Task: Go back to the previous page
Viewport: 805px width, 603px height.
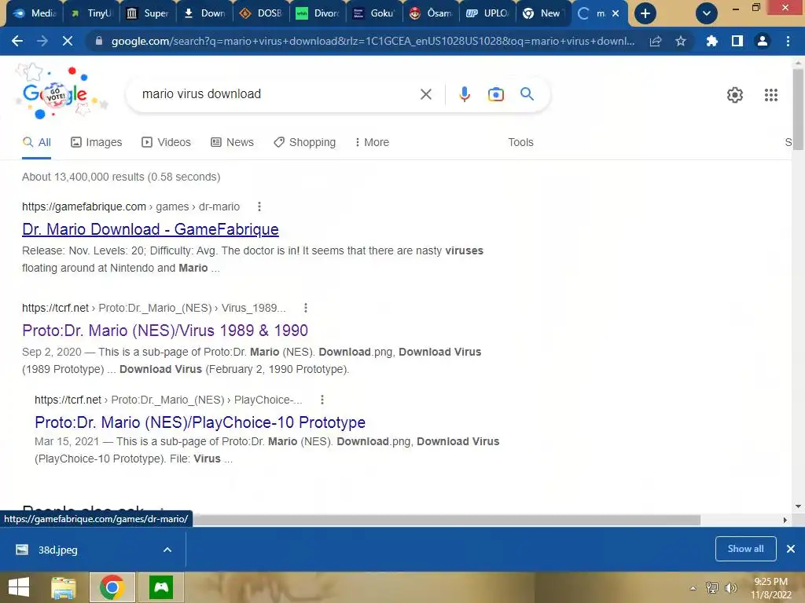Action: 17,41
